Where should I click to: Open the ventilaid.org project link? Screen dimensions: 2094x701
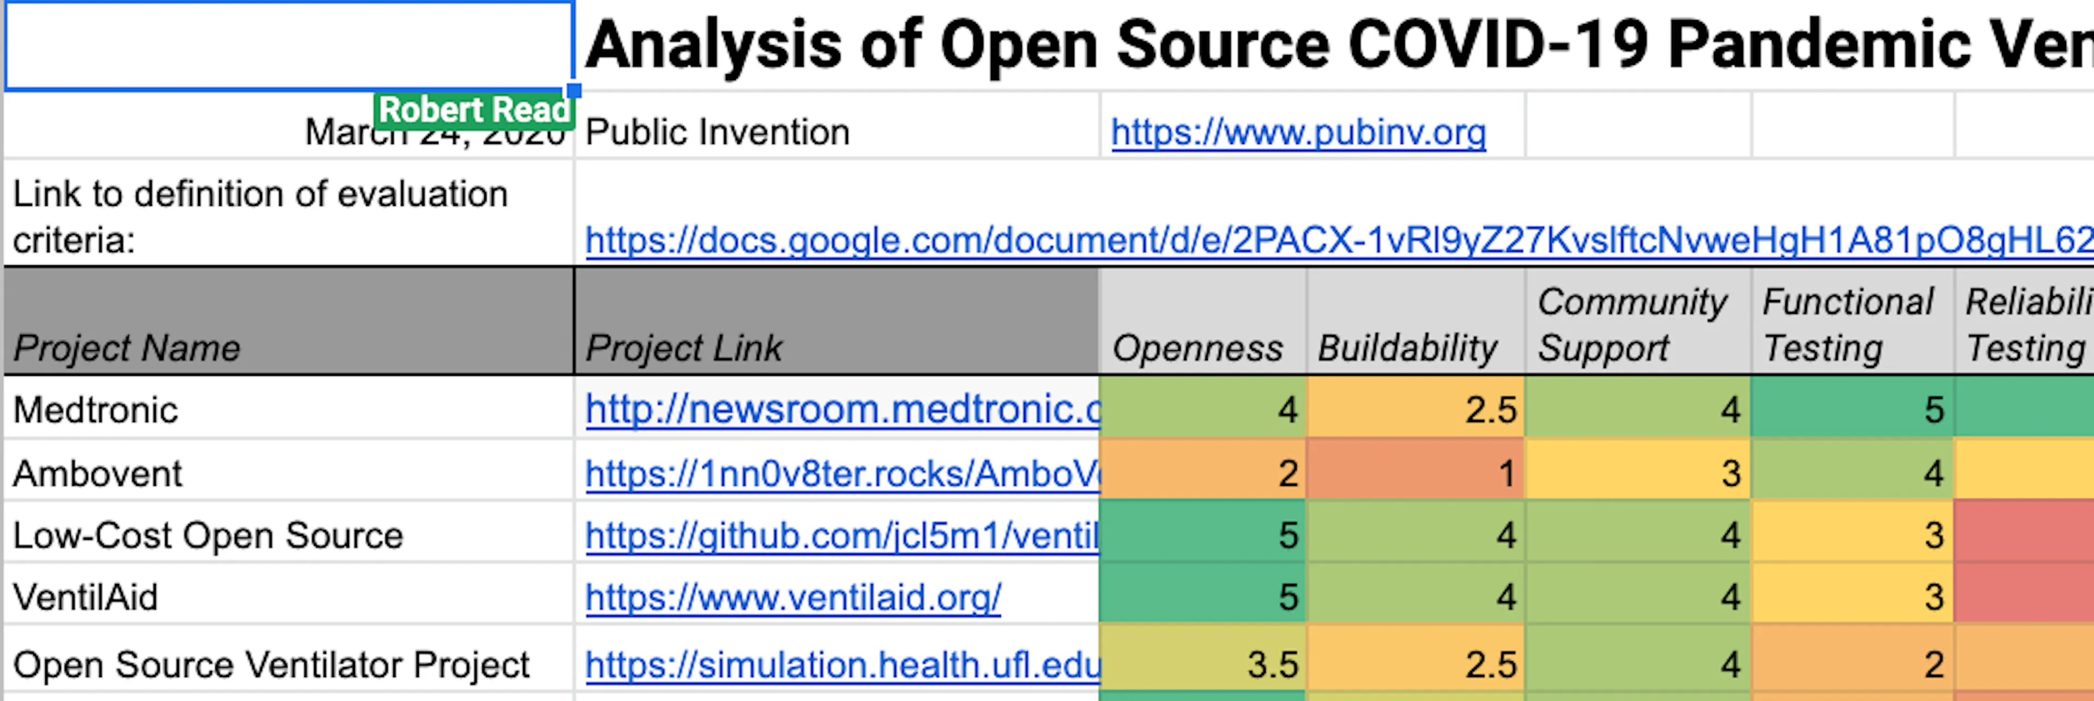[792, 598]
